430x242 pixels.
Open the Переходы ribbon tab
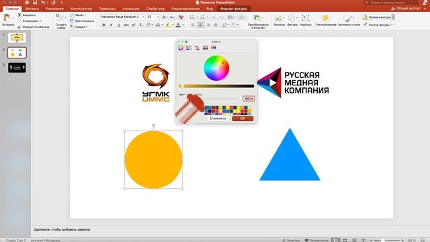pos(107,9)
